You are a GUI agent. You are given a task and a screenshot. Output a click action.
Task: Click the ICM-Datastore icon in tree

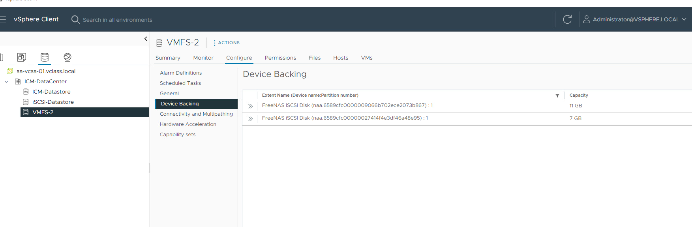pos(26,92)
